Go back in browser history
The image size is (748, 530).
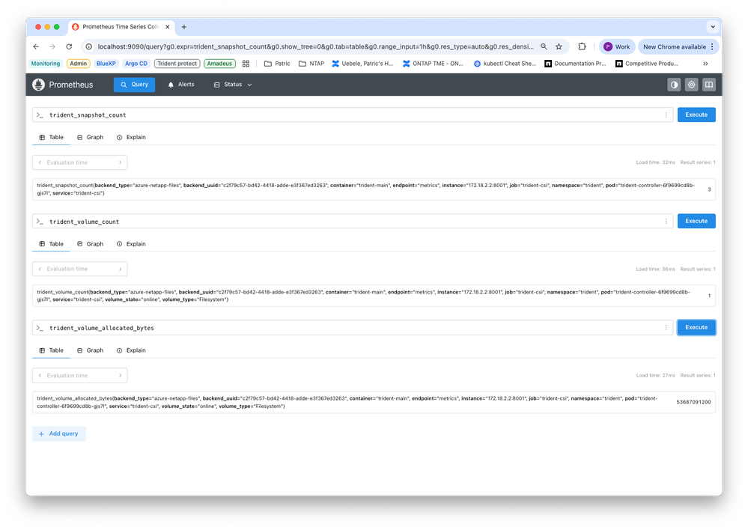(36, 46)
